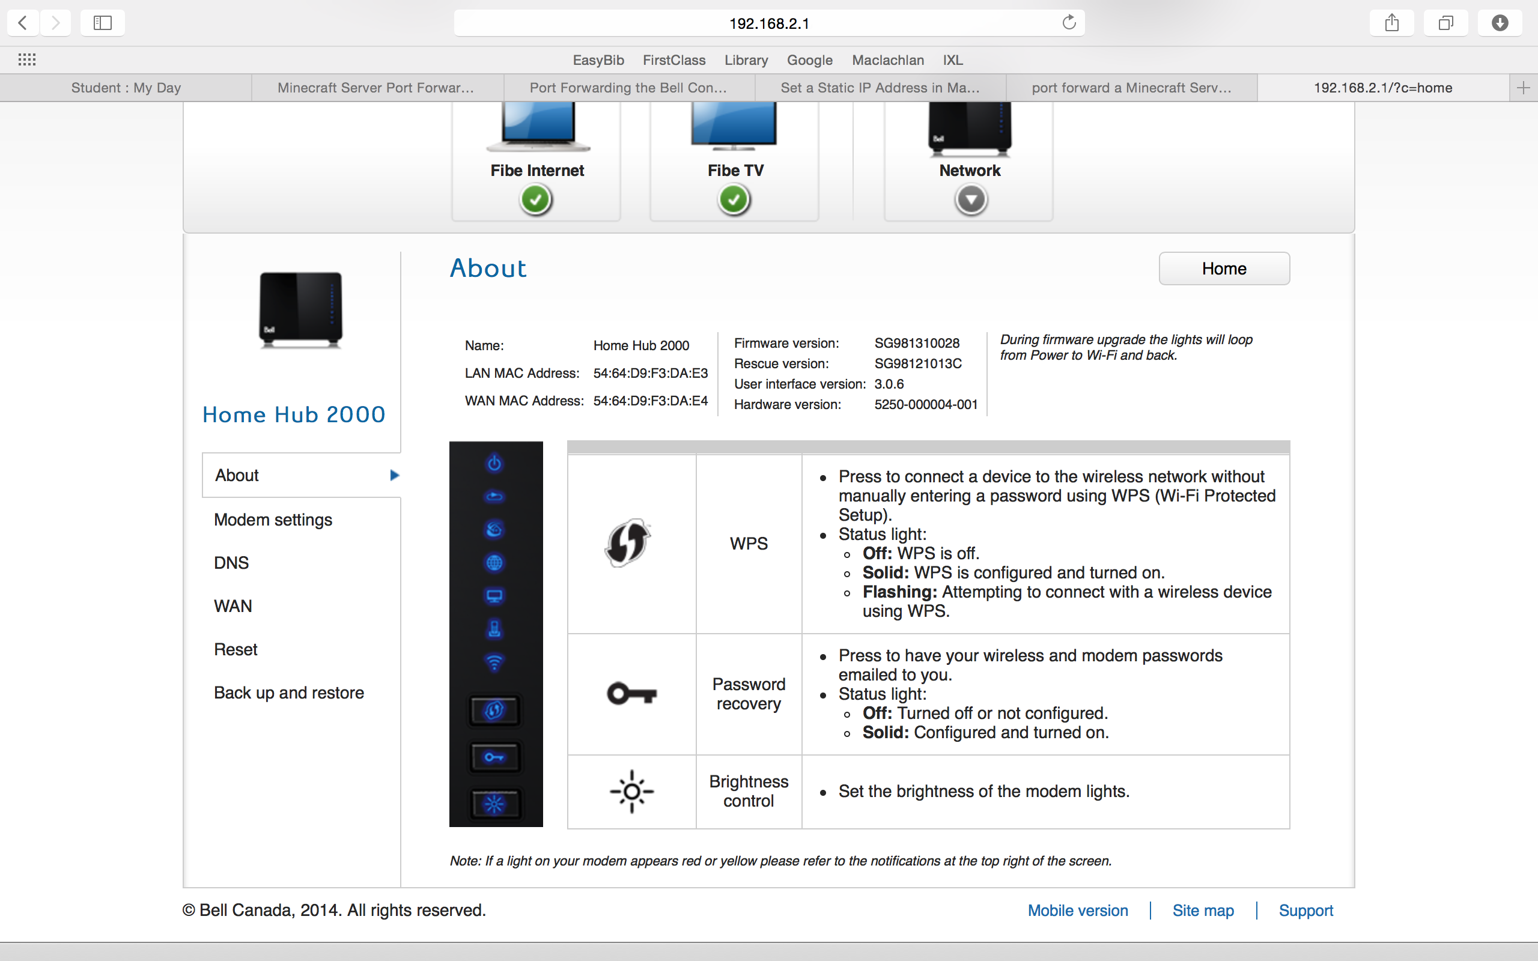This screenshot has width=1538, height=961.
Task: Select About in the sidebar menu
Action: (x=301, y=474)
